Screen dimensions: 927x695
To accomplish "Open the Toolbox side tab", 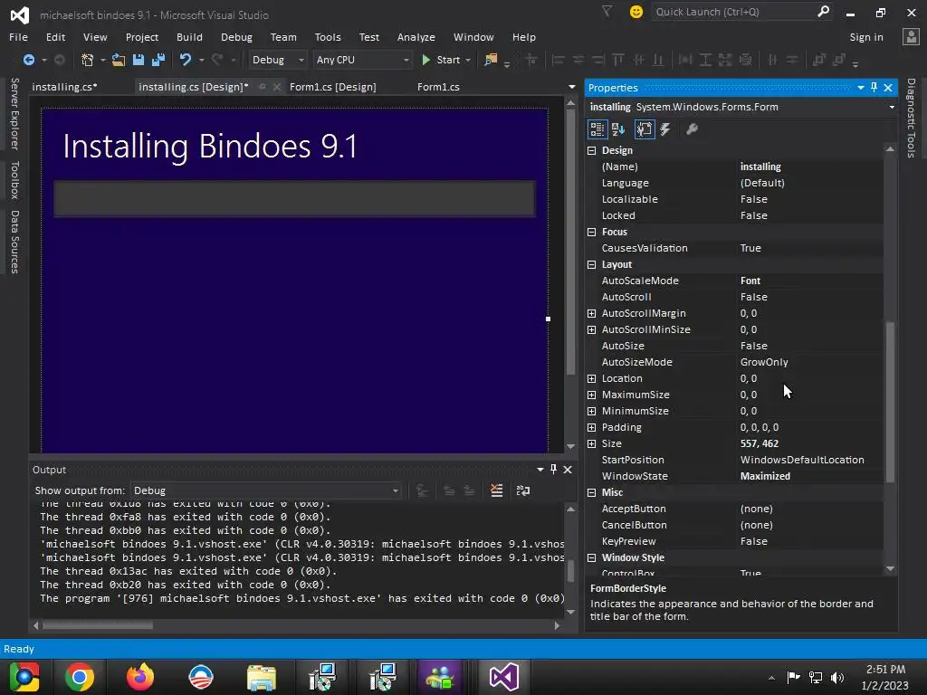I will click(x=14, y=180).
